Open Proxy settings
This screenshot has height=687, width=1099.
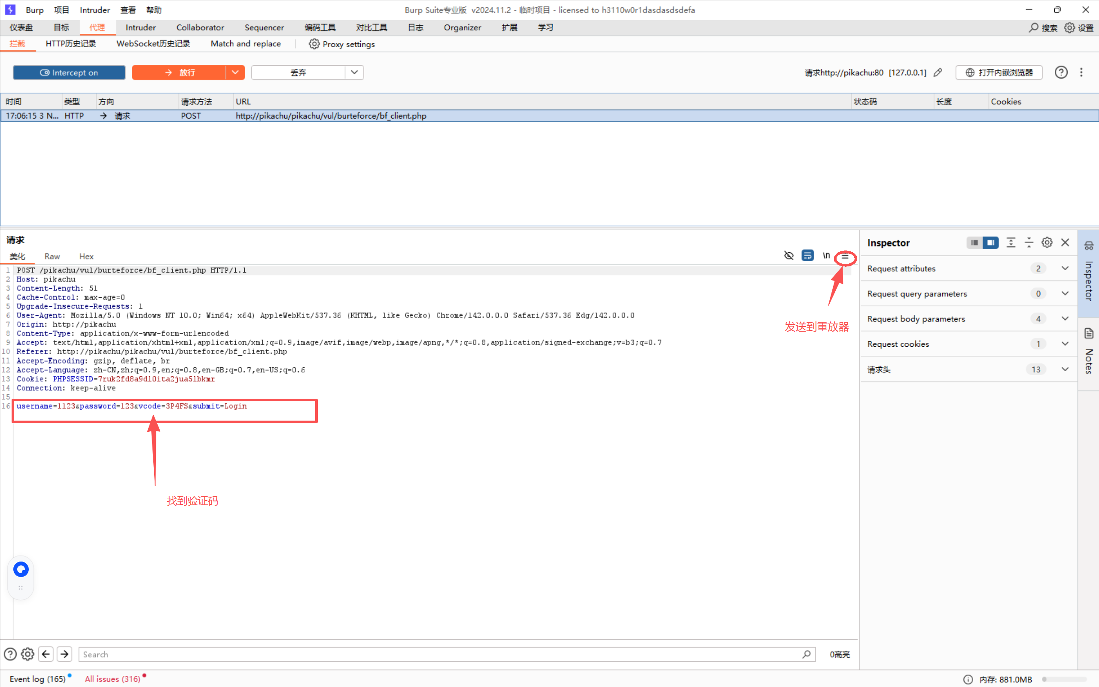342,44
